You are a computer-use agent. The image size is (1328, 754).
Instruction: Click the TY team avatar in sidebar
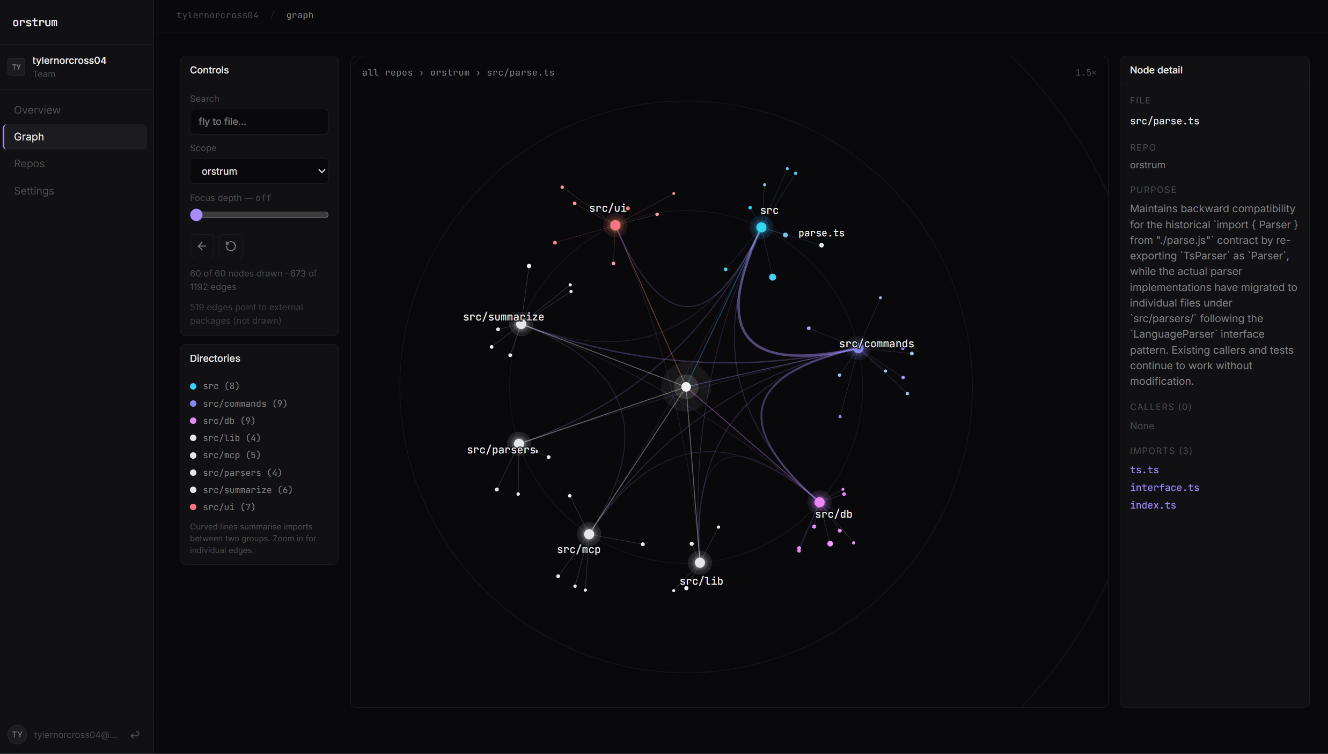click(x=17, y=67)
